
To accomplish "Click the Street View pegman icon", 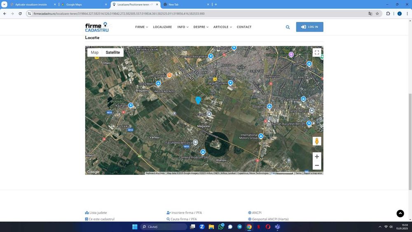I will [x=317, y=141].
